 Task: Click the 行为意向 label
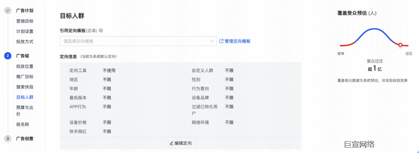point(200,89)
